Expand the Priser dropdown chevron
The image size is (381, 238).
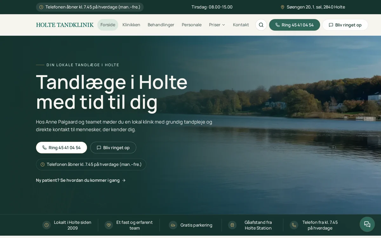click(x=224, y=25)
